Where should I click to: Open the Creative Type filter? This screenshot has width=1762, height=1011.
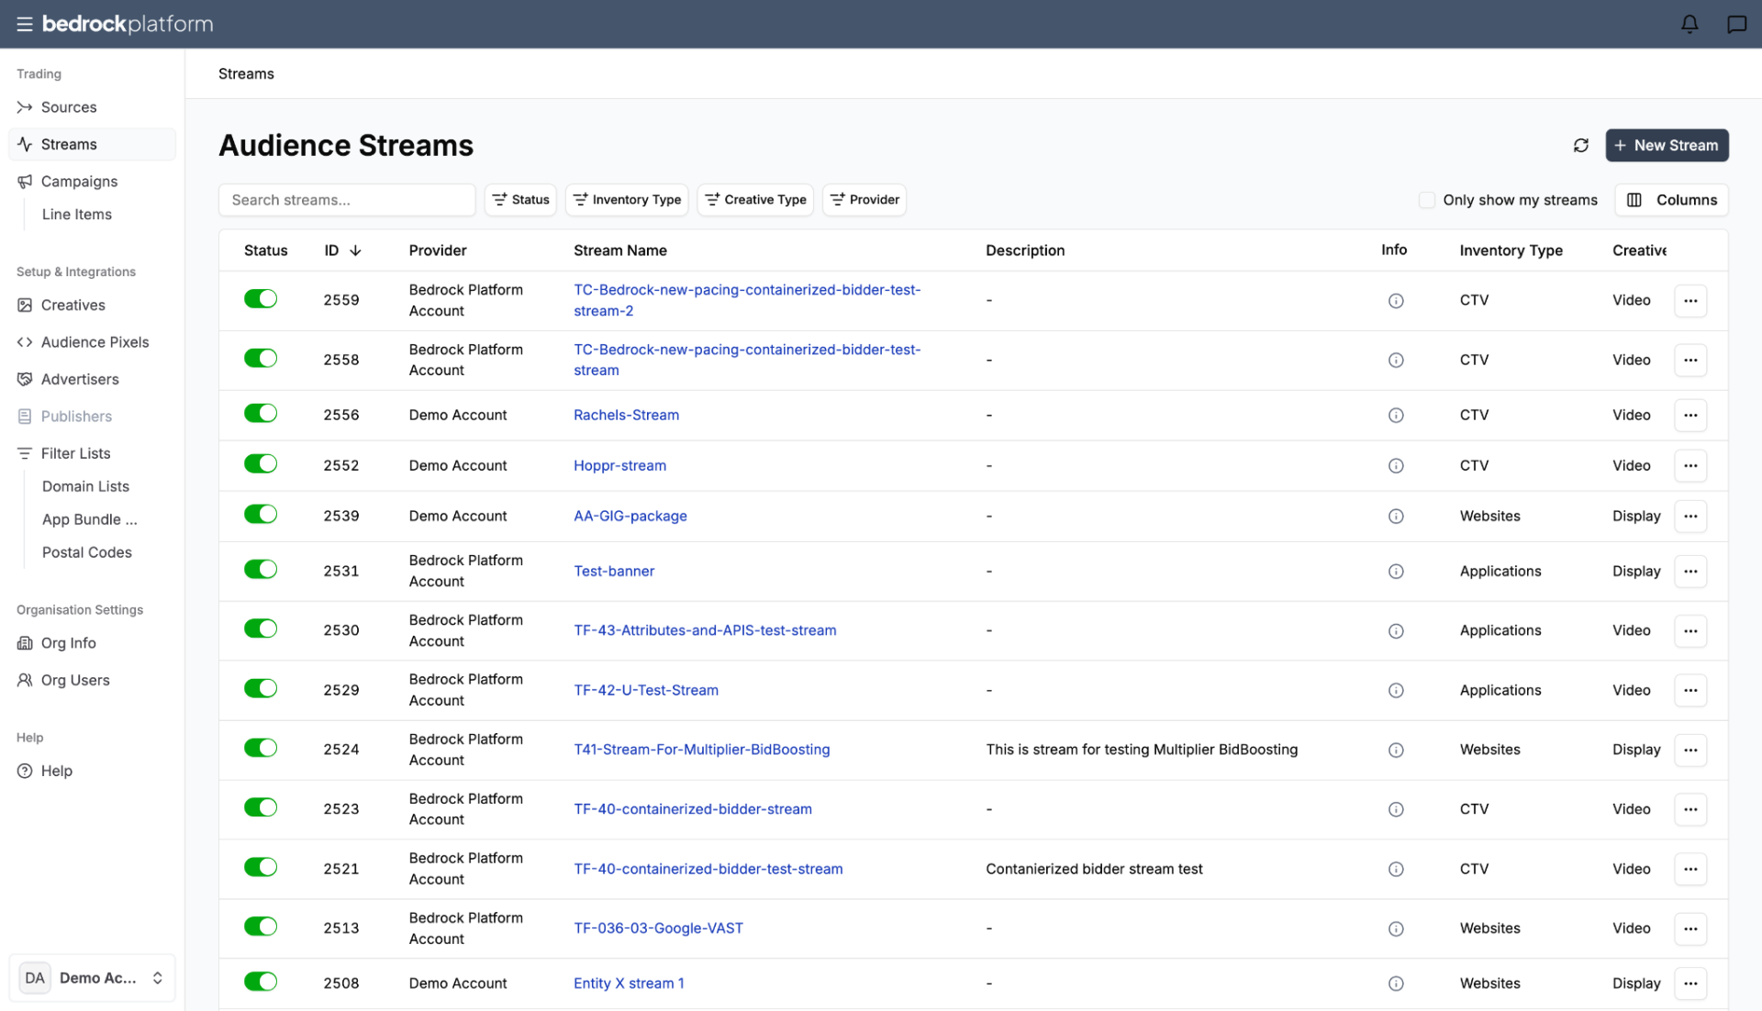755,200
